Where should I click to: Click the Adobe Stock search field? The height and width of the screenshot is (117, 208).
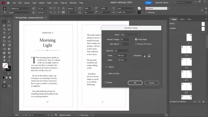point(183,3)
